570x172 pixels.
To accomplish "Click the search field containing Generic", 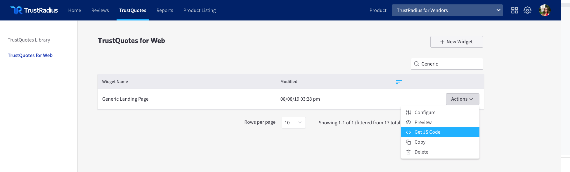I will 447,64.
